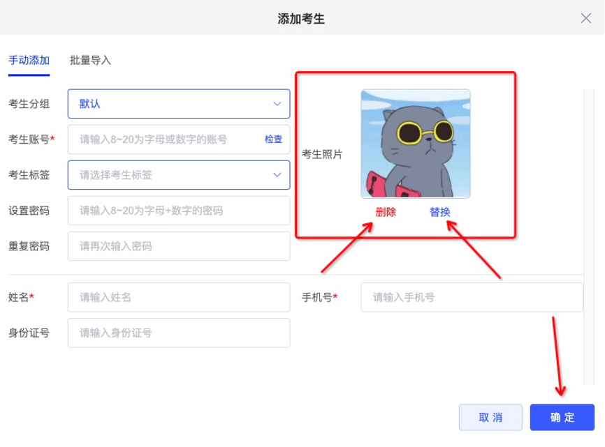The image size is (605, 447).
Task: Select the cat photo thumbnail
Action: coord(416,144)
